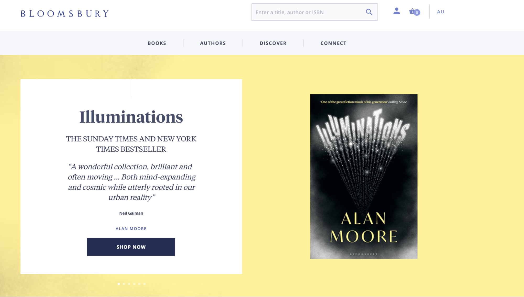Viewport: 524px width, 297px height.
Task: Open the Alan Moore author link
Action: pyautogui.click(x=131, y=229)
